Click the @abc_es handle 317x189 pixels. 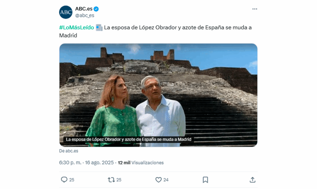[85, 15]
